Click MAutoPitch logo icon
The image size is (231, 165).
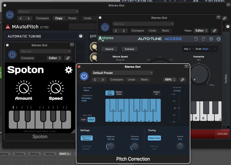[x=8, y=27]
